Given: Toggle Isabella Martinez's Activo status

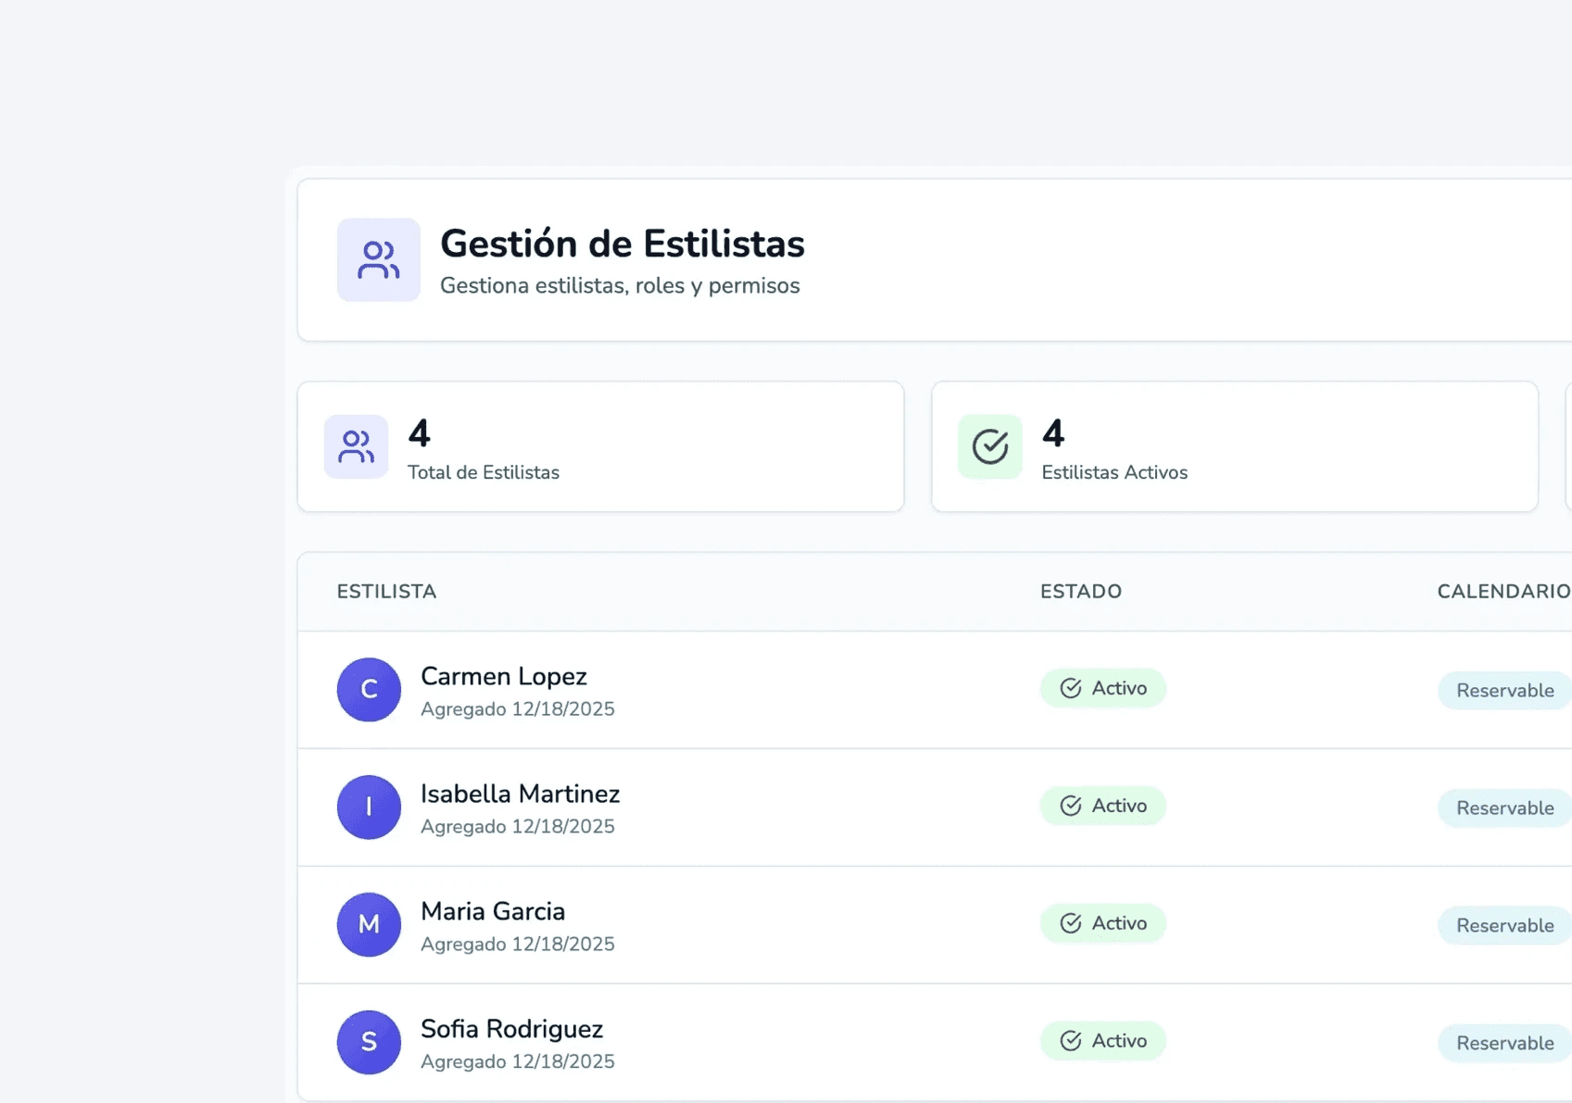Looking at the screenshot, I should [x=1102, y=806].
